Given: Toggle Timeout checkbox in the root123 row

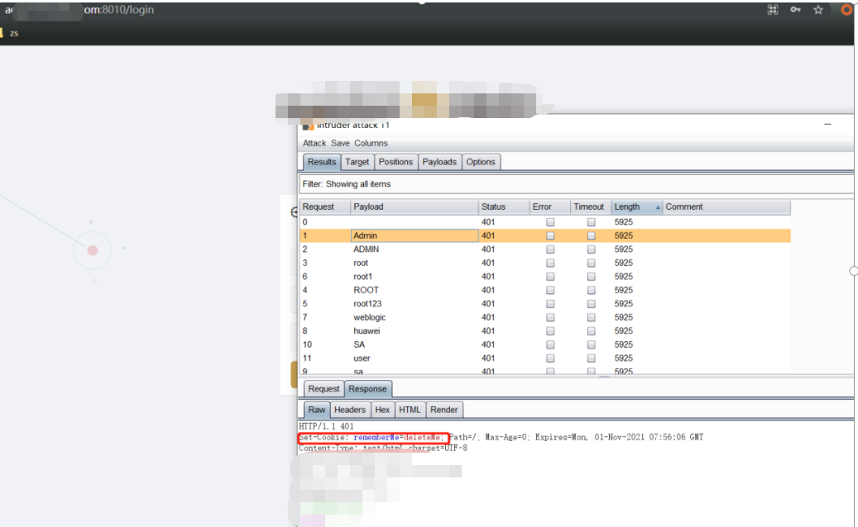Looking at the screenshot, I should point(591,304).
